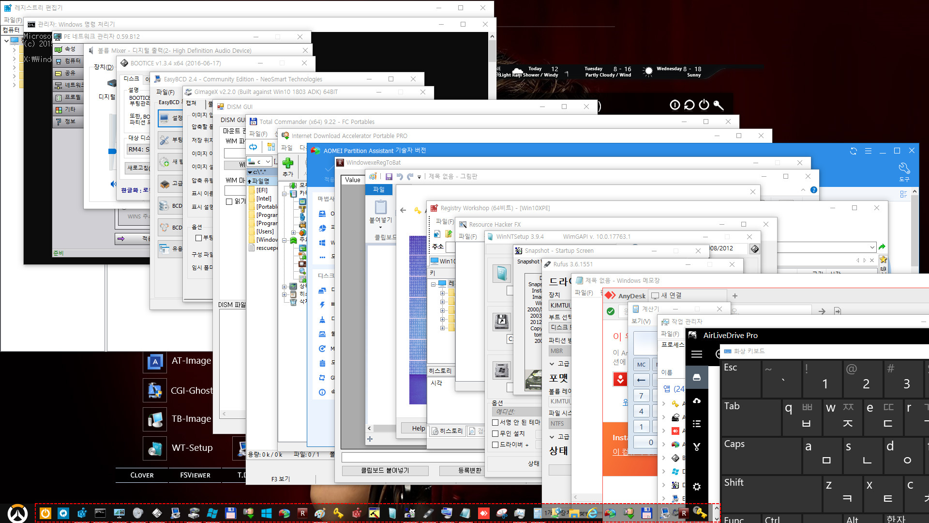Click the refresh button '새로고침' in BOOTICE
This screenshot has height=523, width=929.
tap(138, 168)
